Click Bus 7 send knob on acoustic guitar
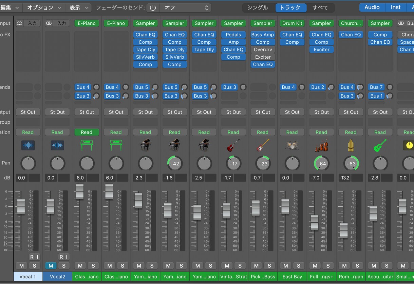Screen dimensions: 414x284 click(x=390, y=87)
